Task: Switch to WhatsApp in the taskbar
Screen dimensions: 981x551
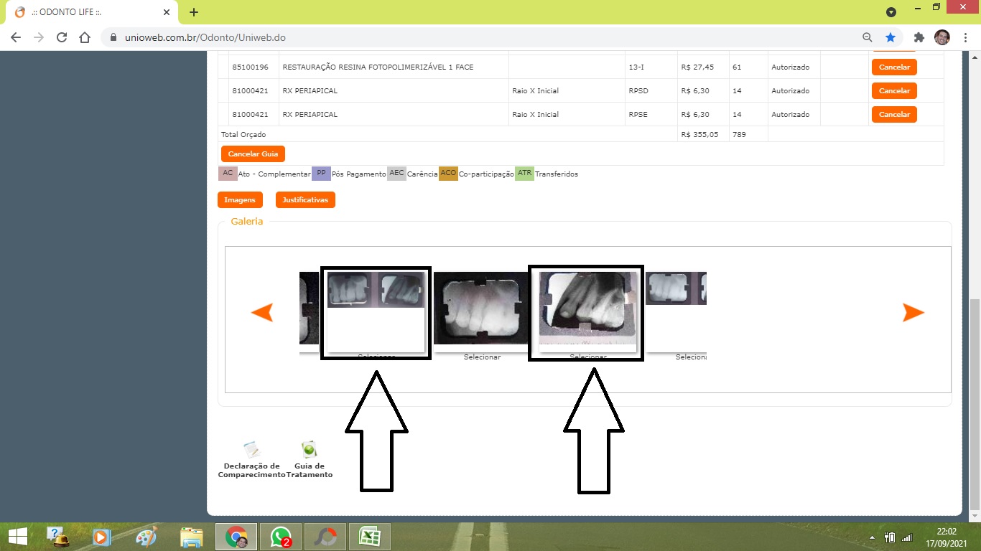Action: pos(280,537)
